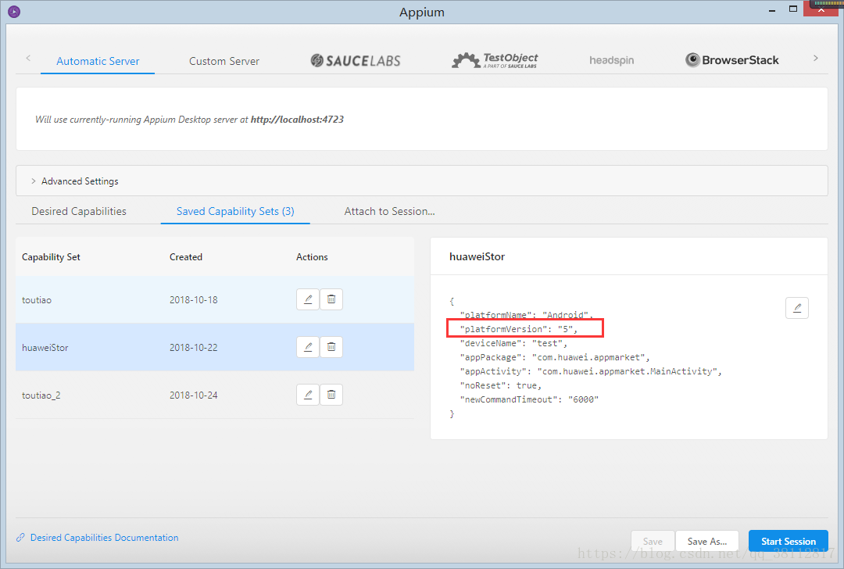Minimize the Appium window
Image resolution: width=844 pixels, height=569 pixels.
coord(772,10)
